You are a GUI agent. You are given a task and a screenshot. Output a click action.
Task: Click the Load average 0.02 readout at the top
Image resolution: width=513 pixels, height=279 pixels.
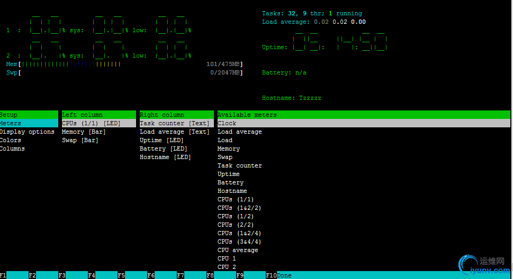[314, 22]
